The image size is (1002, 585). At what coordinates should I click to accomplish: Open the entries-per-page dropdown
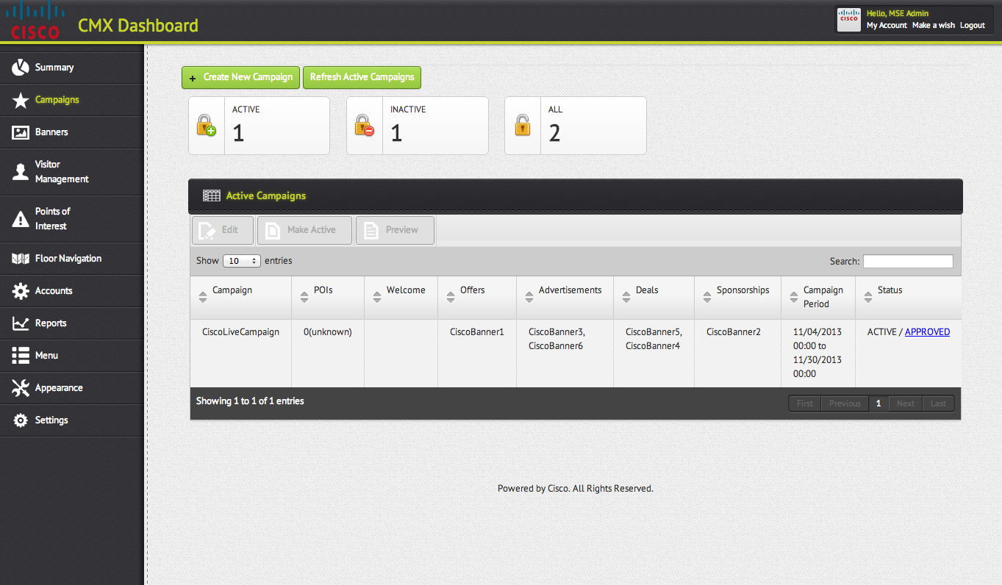click(x=242, y=261)
